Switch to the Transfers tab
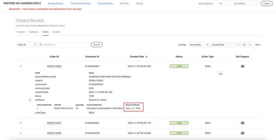 pos(57,32)
